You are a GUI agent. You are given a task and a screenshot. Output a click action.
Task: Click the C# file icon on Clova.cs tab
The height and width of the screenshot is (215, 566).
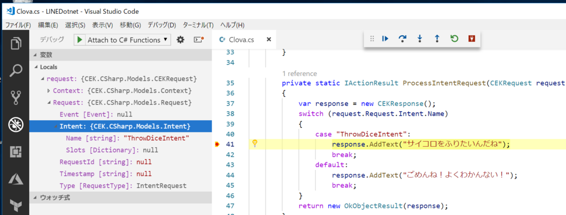pos(223,40)
